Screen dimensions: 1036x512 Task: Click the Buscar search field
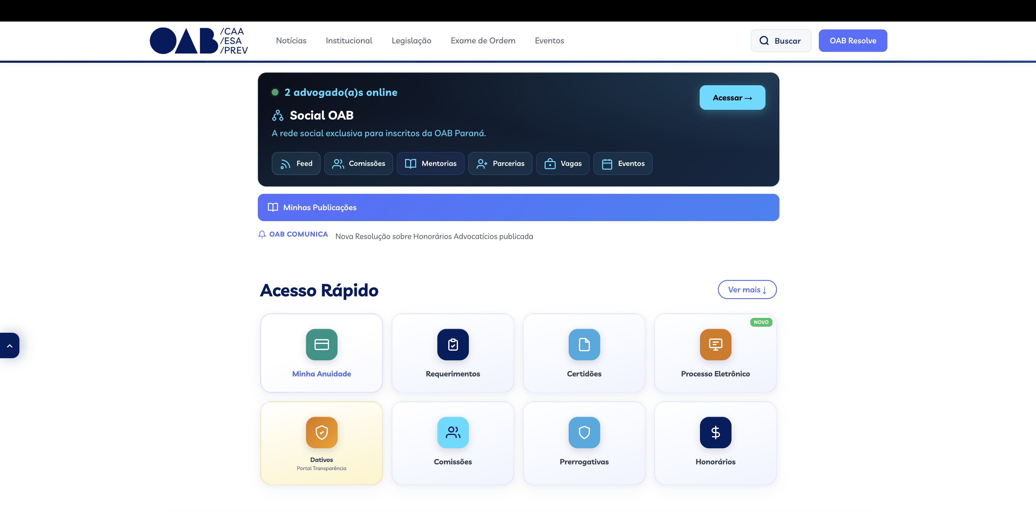(781, 41)
